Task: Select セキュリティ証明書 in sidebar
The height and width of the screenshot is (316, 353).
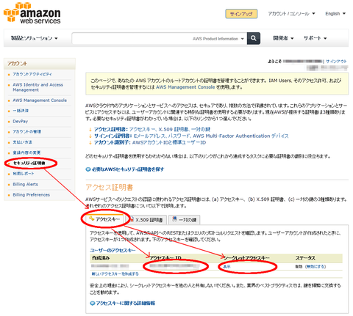Action: tap(29, 163)
